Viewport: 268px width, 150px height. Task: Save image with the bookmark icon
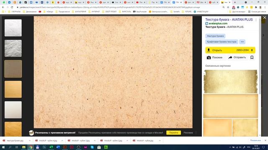pyautogui.click(x=252, y=57)
